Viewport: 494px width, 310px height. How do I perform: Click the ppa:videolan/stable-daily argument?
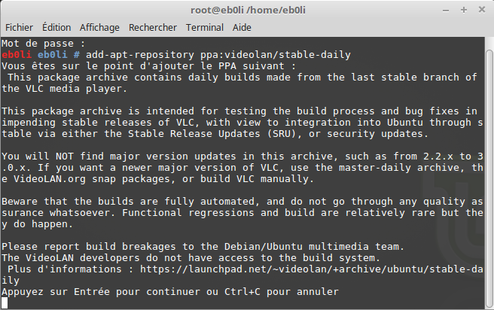tap(276, 55)
